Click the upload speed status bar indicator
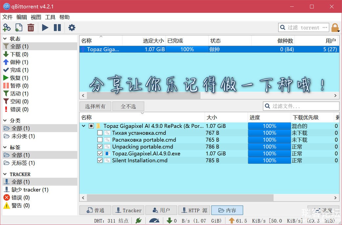This screenshot has width=342, height=225. (282, 221)
